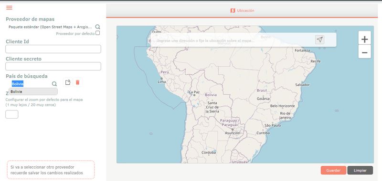Click the map provider search magnifier icon
Screen dimensions: 382x181
click(97, 27)
